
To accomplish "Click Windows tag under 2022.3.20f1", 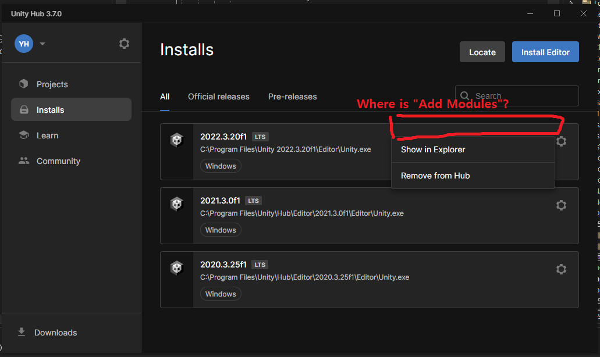I will click(221, 166).
